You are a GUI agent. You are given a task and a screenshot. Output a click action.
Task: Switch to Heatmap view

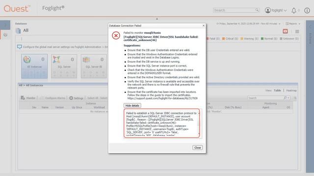tap(291, 90)
